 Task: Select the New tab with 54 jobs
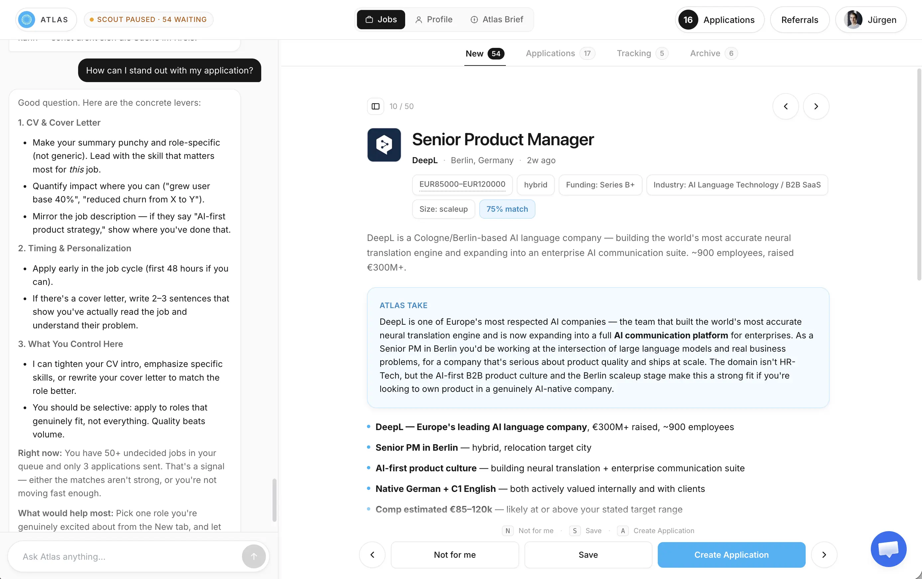tap(485, 54)
